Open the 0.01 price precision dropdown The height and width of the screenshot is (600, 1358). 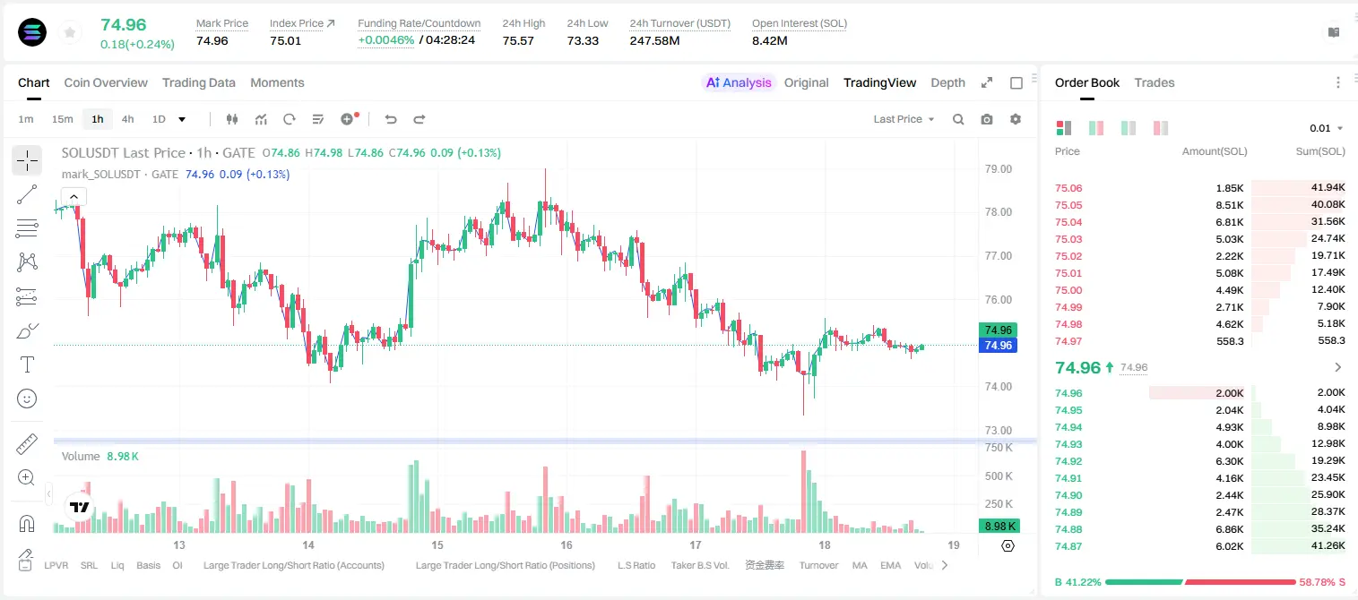pos(1327,128)
